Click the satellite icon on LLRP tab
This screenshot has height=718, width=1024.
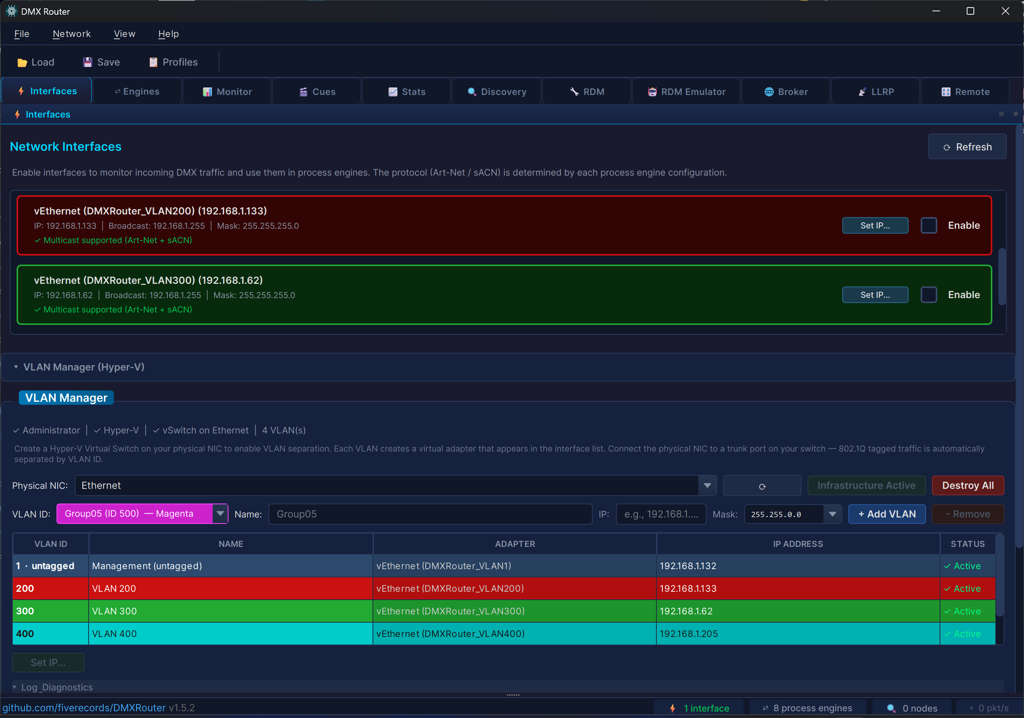pos(862,92)
